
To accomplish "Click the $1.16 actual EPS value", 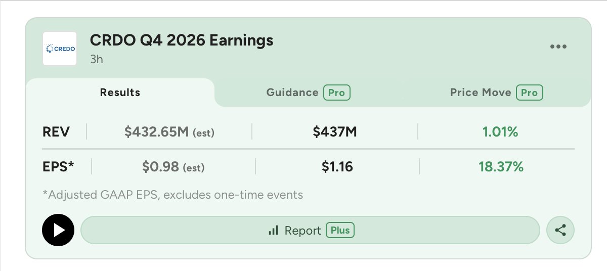I will tap(337, 166).
